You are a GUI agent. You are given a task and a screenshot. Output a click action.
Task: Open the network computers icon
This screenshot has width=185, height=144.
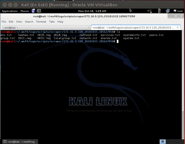click(168, 11)
